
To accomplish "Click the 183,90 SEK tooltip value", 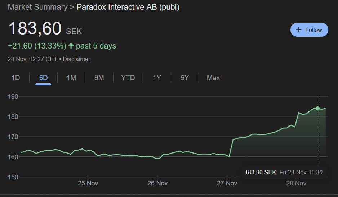I will pos(261,172).
